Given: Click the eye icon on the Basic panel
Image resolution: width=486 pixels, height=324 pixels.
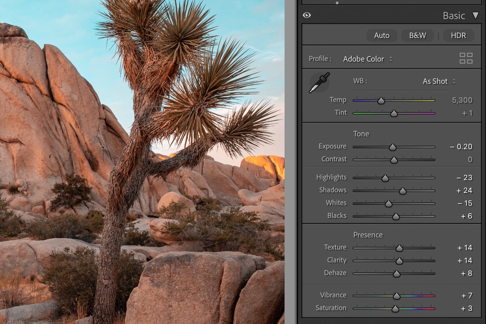Looking at the screenshot, I should click(x=307, y=15).
